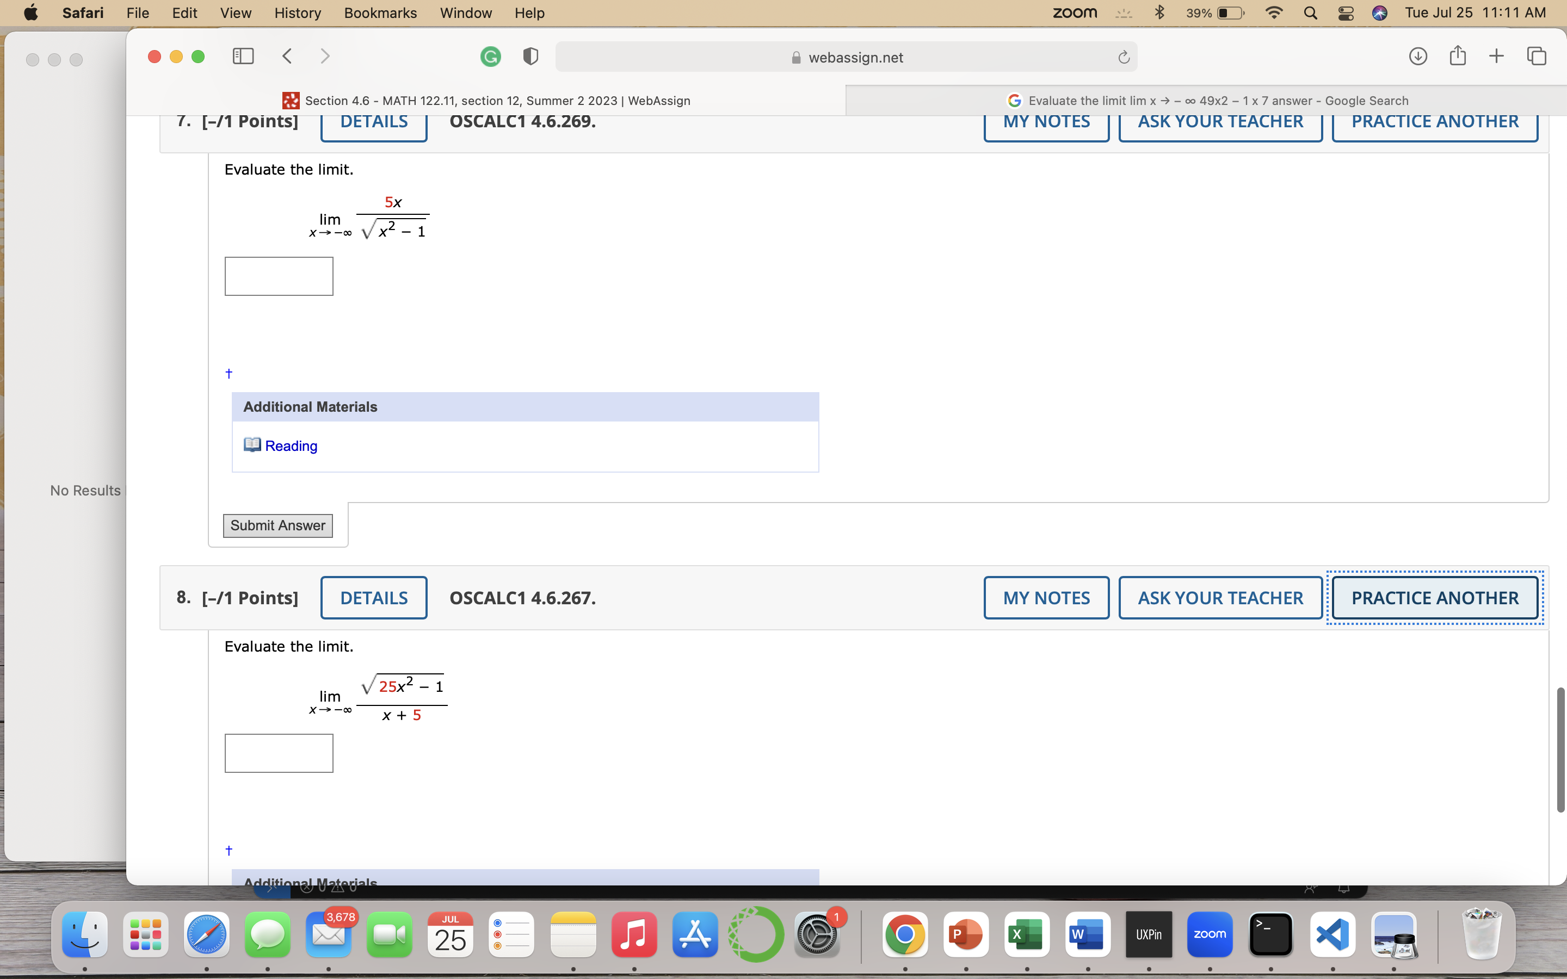This screenshot has height=979, width=1567.
Task: Show the tab overview grid
Action: click(x=1537, y=57)
